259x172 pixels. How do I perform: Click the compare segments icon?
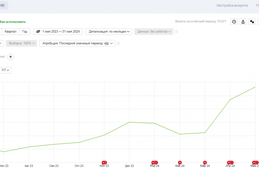pos(252,21)
